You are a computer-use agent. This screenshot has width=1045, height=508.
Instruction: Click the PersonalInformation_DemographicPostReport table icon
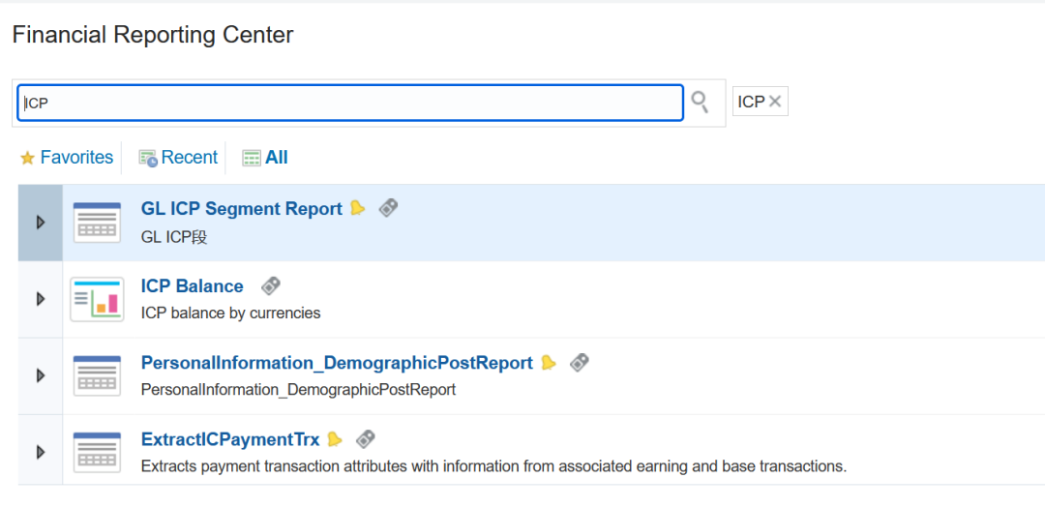tap(97, 376)
